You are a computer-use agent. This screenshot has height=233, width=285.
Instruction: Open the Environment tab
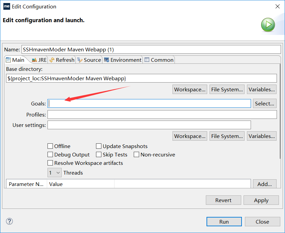click(123, 60)
